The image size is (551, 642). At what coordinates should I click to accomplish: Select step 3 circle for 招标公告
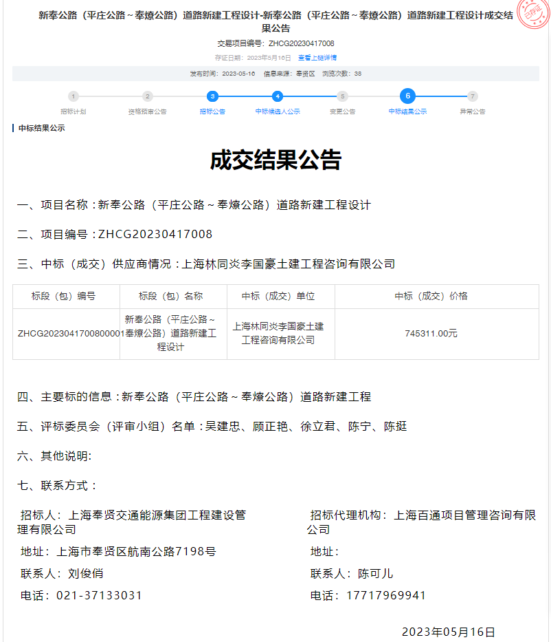click(213, 96)
